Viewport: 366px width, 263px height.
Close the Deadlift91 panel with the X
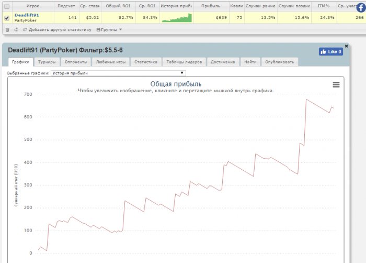[x=346, y=46]
